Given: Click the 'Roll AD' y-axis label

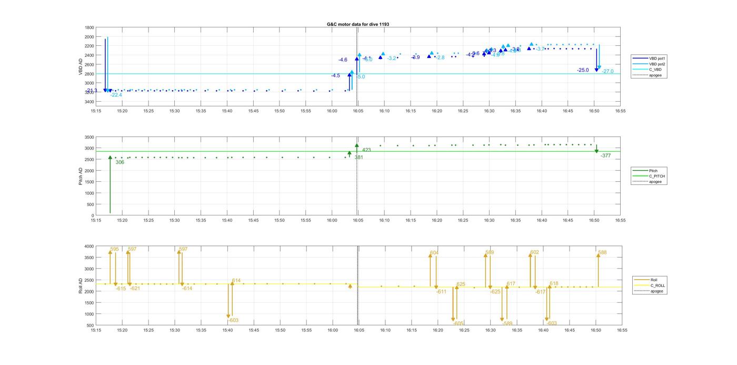Looking at the screenshot, I should [81, 285].
